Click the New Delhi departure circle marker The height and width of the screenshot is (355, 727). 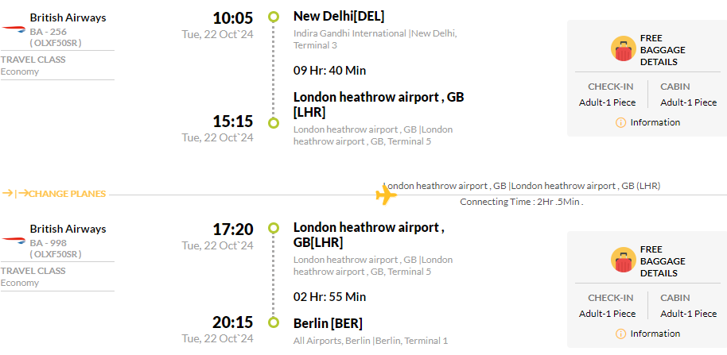(274, 17)
